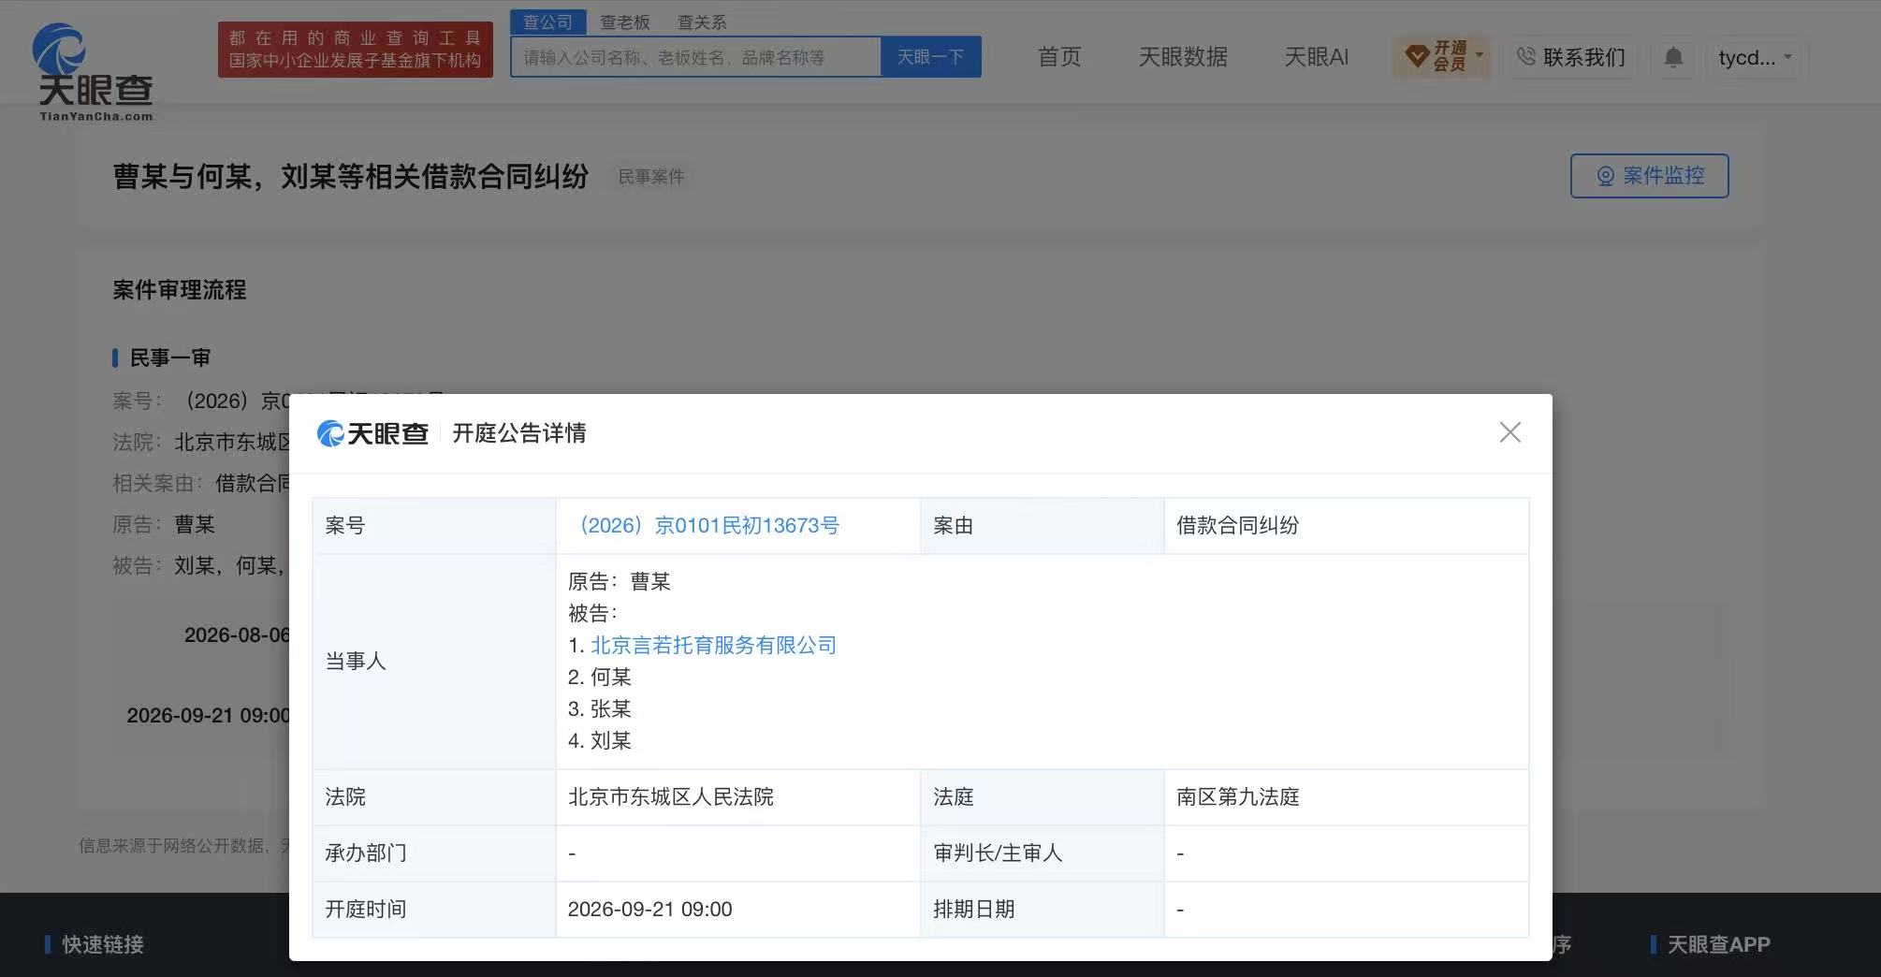Click defendant 2. 何某 in dialog
Viewport: 1881px width, 977px height.
(x=600, y=678)
